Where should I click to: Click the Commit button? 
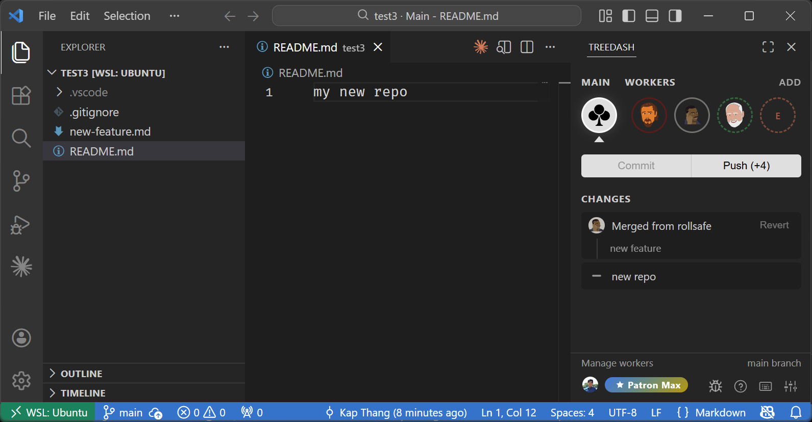pyautogui.click(x=636, y=166)
